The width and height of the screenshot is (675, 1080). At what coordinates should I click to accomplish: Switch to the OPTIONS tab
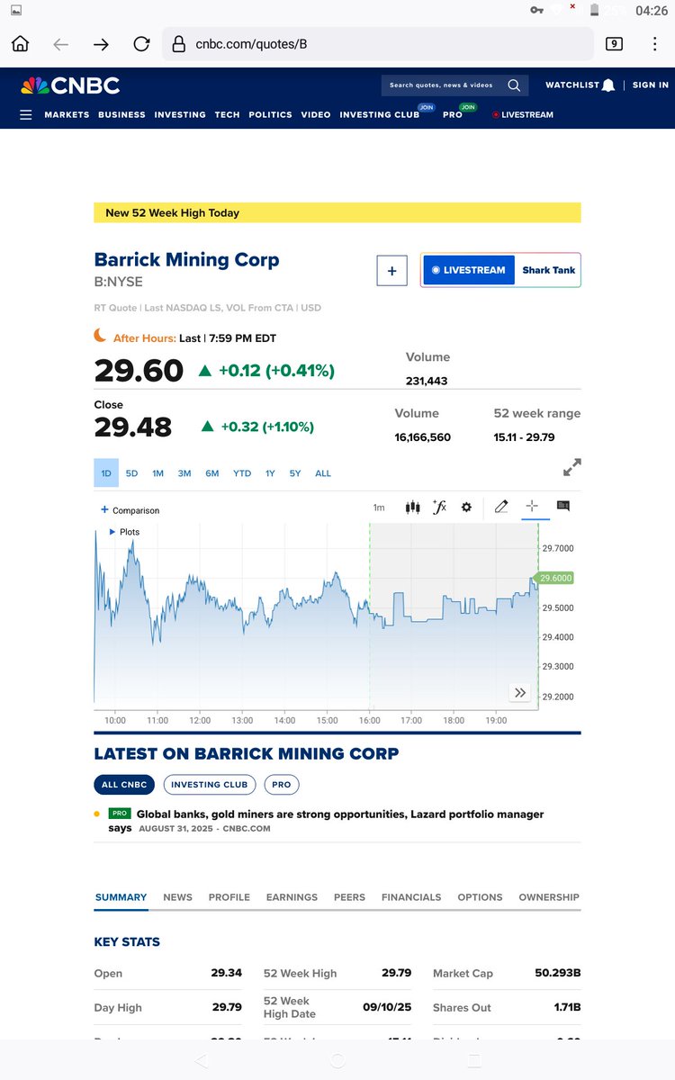click(480, 897)
